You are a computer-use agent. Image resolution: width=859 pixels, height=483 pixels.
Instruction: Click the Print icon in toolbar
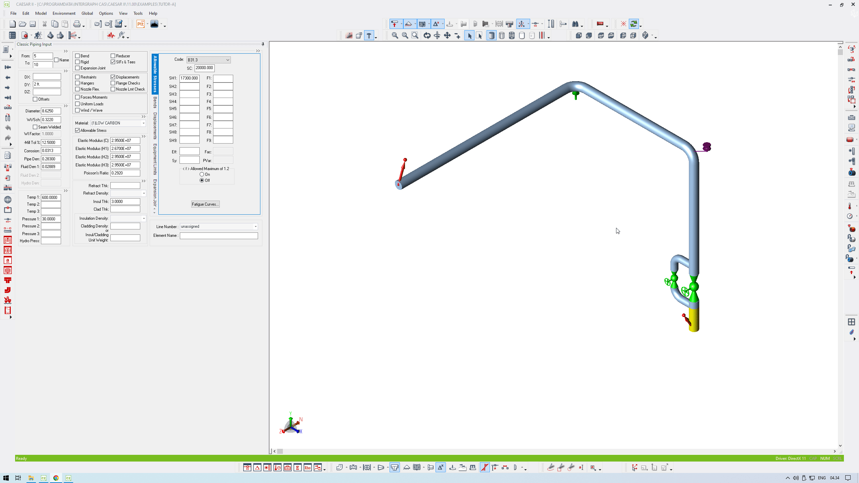(x=77, y=24)
